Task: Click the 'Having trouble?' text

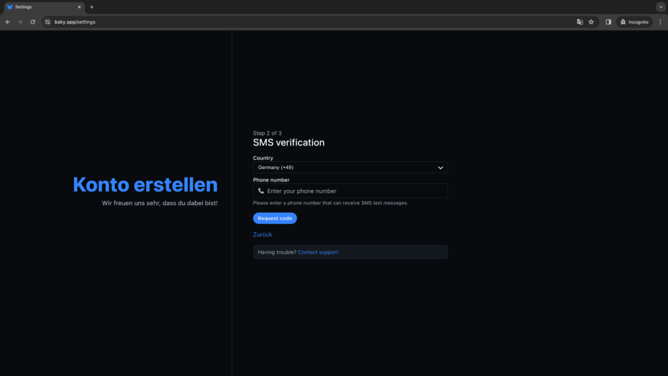Action: tap(277, 252)
